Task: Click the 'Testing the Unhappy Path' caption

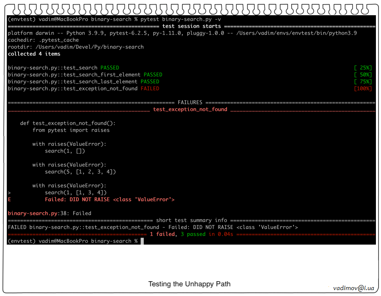Action: pyautogui.click(x=189, y=284)
